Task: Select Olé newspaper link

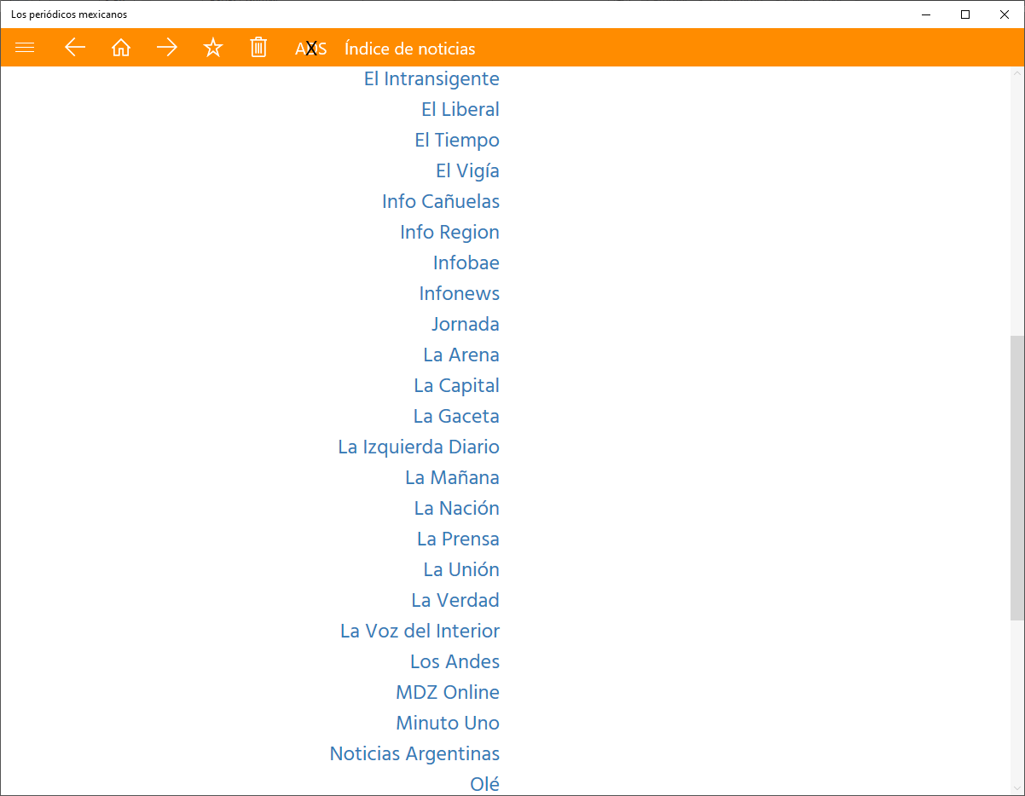Action: point(485,784)
